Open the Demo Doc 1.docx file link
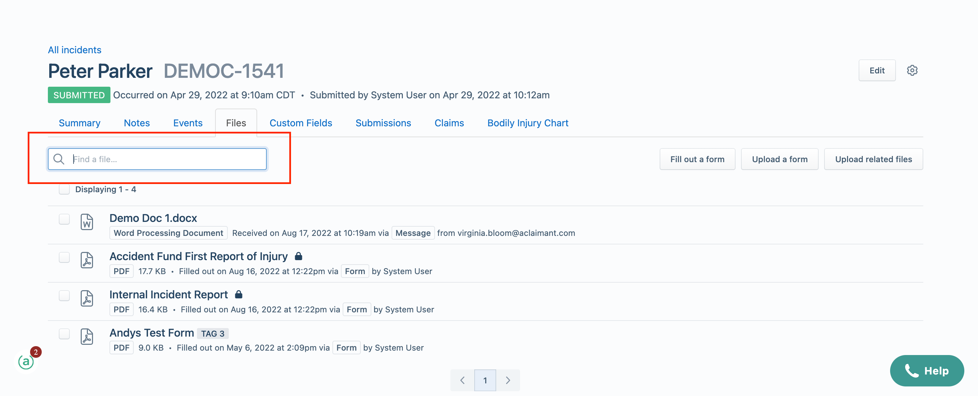 tap(153, 218)
